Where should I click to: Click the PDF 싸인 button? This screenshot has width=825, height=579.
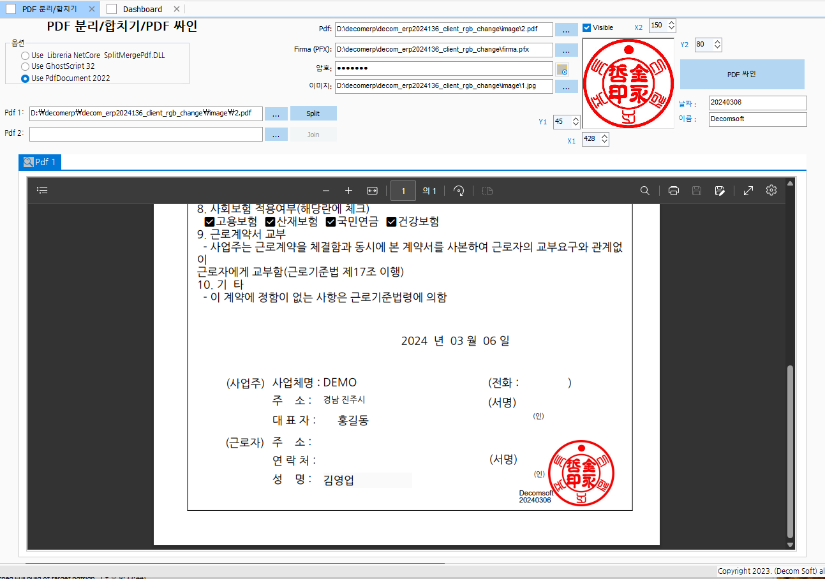coord(741,74)
